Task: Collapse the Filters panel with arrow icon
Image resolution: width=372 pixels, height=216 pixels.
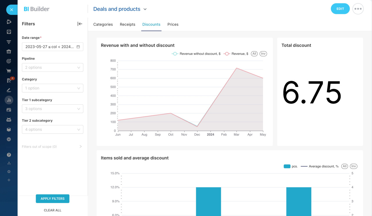Action: [x=80, y=24]
